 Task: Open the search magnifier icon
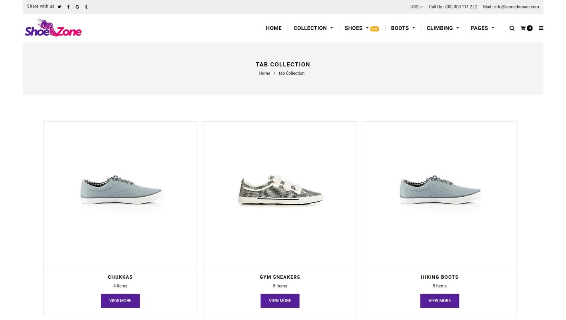coord(512,28)
